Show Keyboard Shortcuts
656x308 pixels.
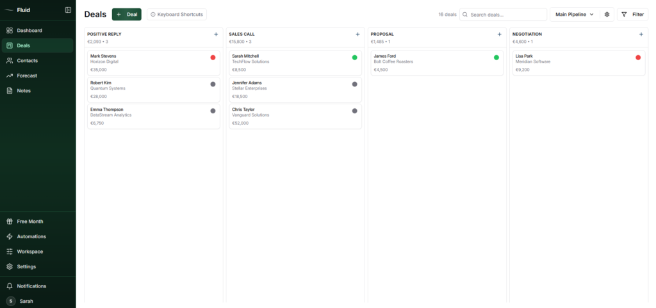(176, 14)
